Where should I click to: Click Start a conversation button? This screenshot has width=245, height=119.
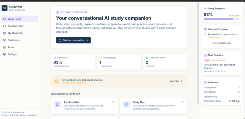pyautogui.click(x=74, y=40)
